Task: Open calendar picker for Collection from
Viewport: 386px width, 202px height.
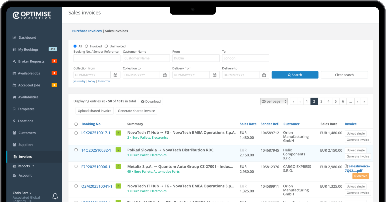Action: coord(115,75)
